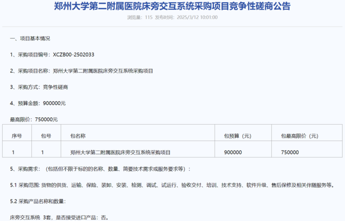The width and height of the screenshot is (345, 221).
Task: Click publish time '2025/3/12 10:01:00'
Action: pyautogui.click(x=197, y=17)
